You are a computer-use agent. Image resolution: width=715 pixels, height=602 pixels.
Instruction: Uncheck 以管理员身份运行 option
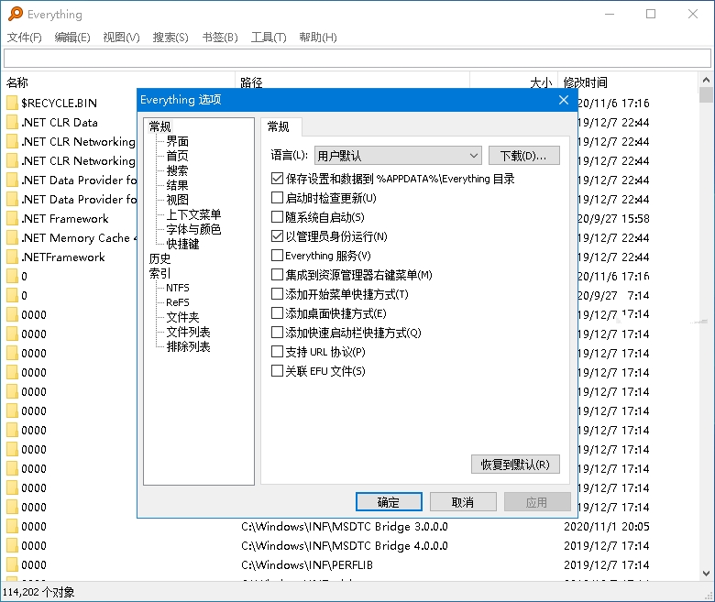tap(277, 236)
